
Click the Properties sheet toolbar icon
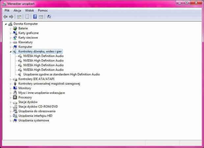tap(27, 17)
